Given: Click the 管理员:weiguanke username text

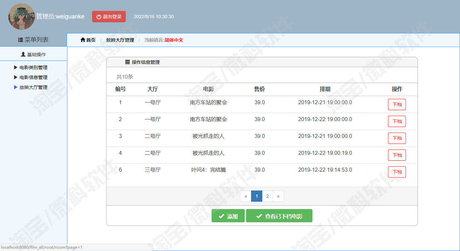Looking at the screenshot, I should coord(60,17).
